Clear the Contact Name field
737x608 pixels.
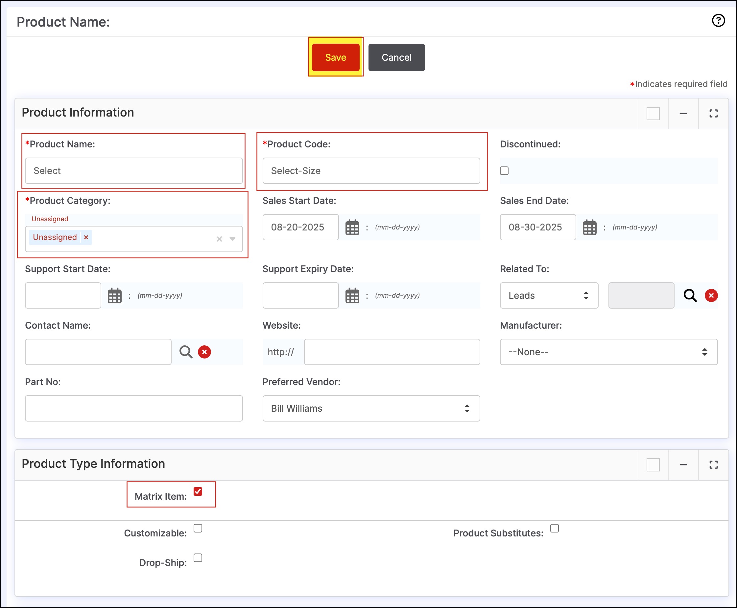point(204,352)
